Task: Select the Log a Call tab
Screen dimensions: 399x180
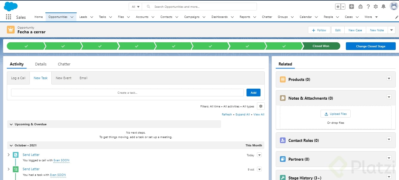Action: point(18,78)
